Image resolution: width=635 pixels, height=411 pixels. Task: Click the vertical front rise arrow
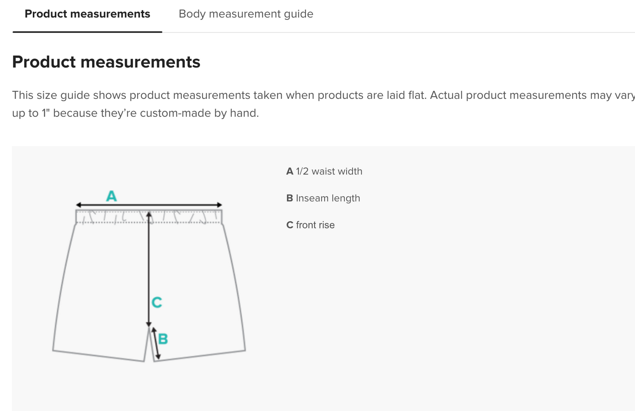pyautogui.click(x=149, y=269)
